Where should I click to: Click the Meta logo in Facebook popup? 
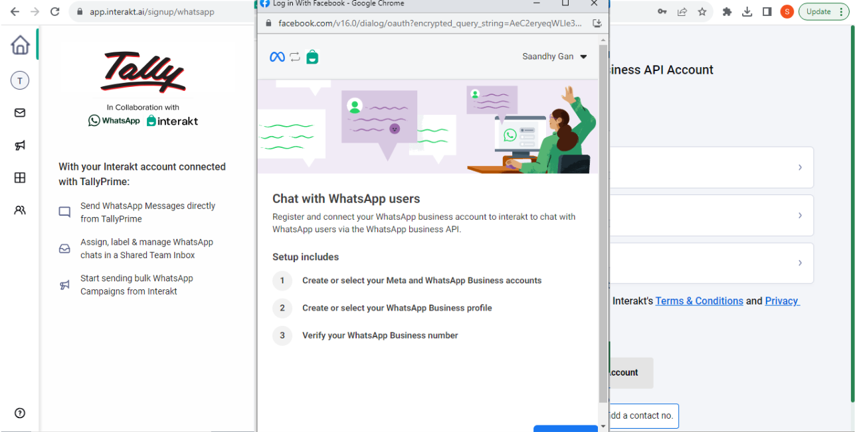(x=277, y=57)
